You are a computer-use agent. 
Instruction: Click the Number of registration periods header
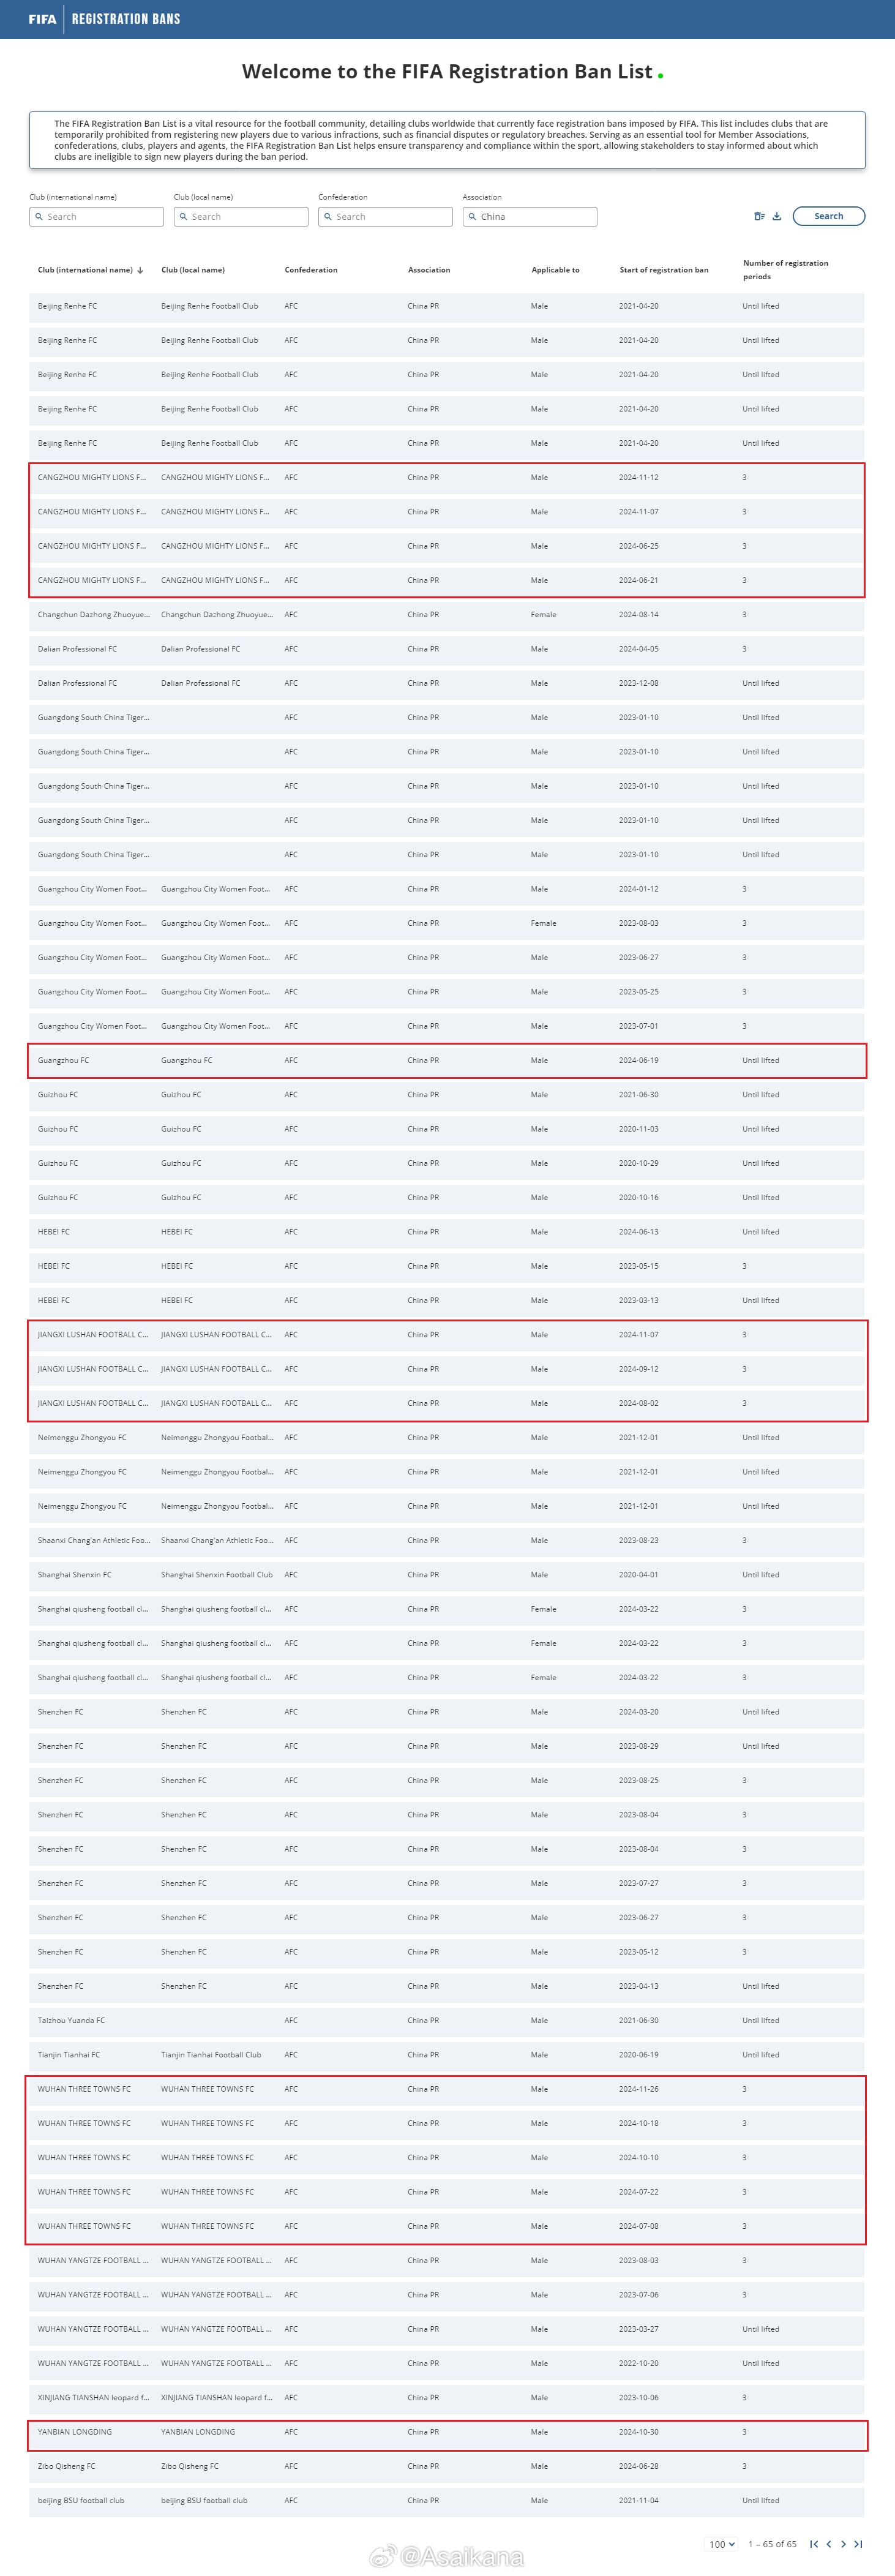pyautogui.click(x=785, y=270)
